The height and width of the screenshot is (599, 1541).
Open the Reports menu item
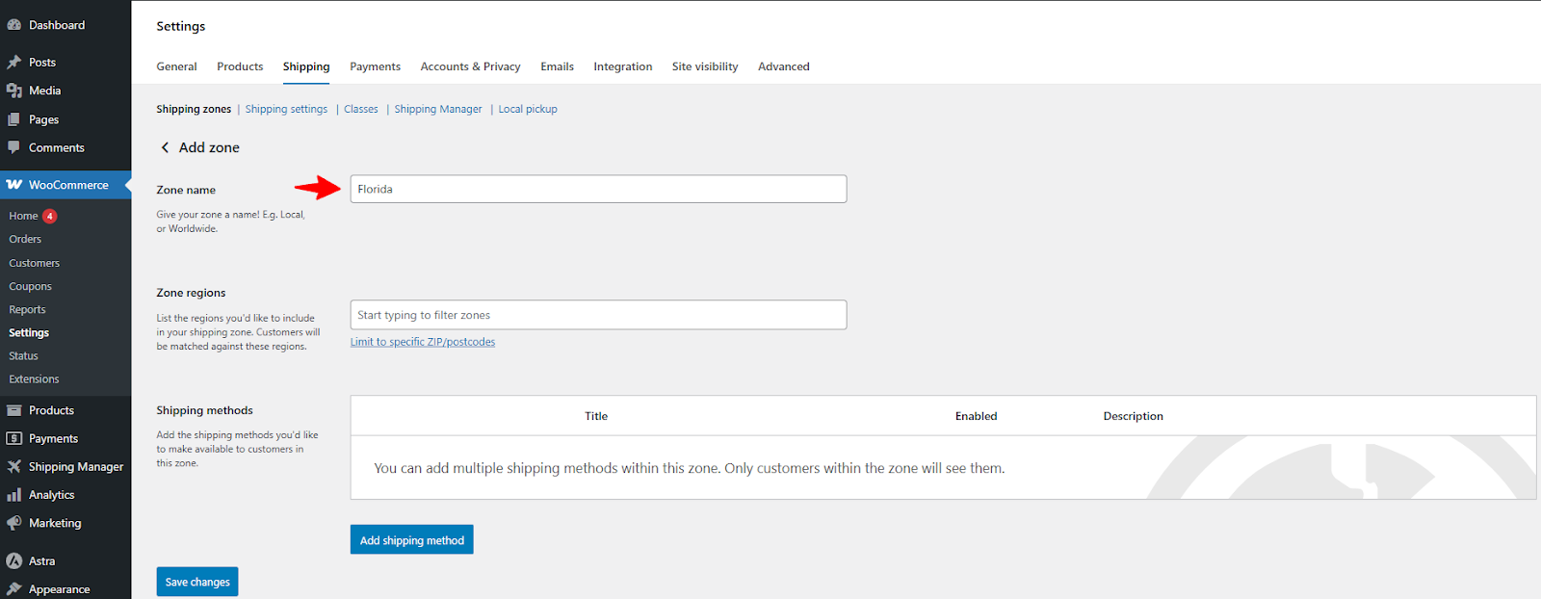pos(27,309)
